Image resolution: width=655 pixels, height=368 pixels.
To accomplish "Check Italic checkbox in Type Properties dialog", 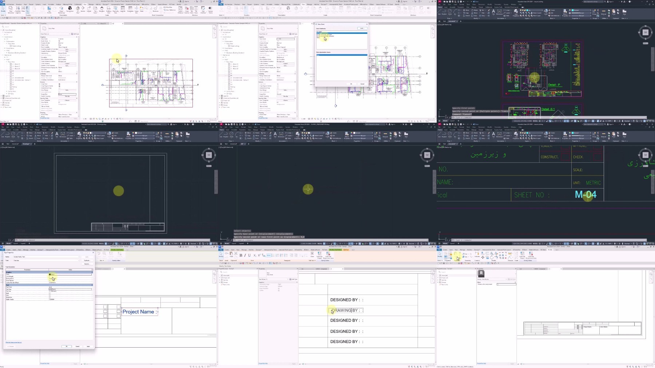I will click(x=50, y=295).
